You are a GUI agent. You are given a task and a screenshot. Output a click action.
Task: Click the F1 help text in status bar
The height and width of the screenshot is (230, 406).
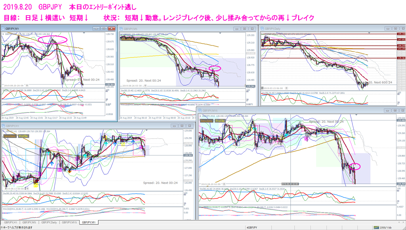17,228
